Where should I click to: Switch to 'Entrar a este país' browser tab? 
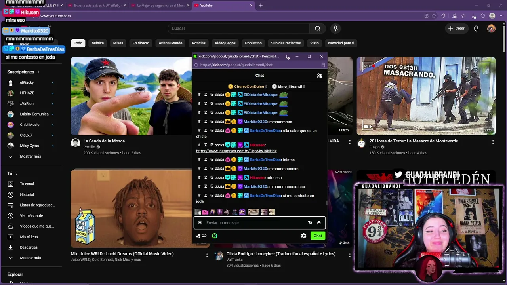97,6
